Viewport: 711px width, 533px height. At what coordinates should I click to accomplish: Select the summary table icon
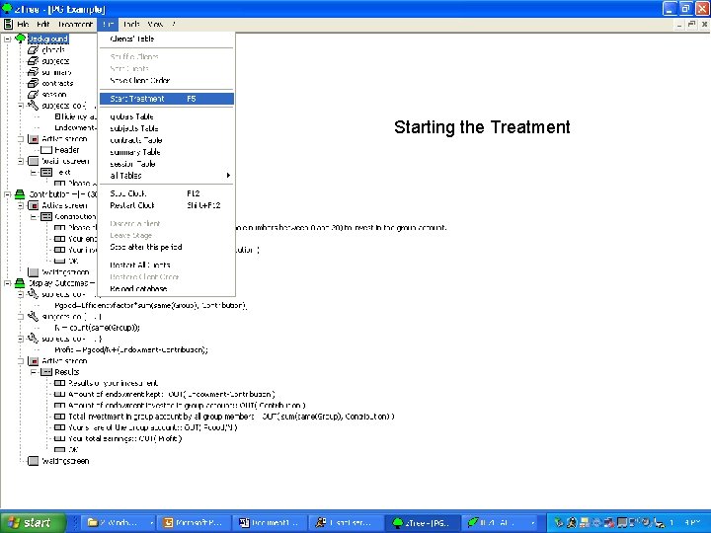point(33,72)
